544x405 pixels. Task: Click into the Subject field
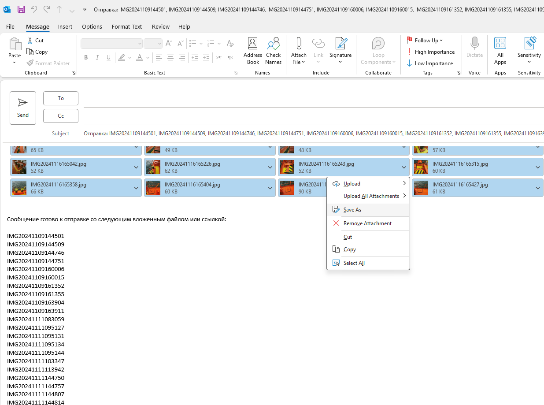[314, 134]
